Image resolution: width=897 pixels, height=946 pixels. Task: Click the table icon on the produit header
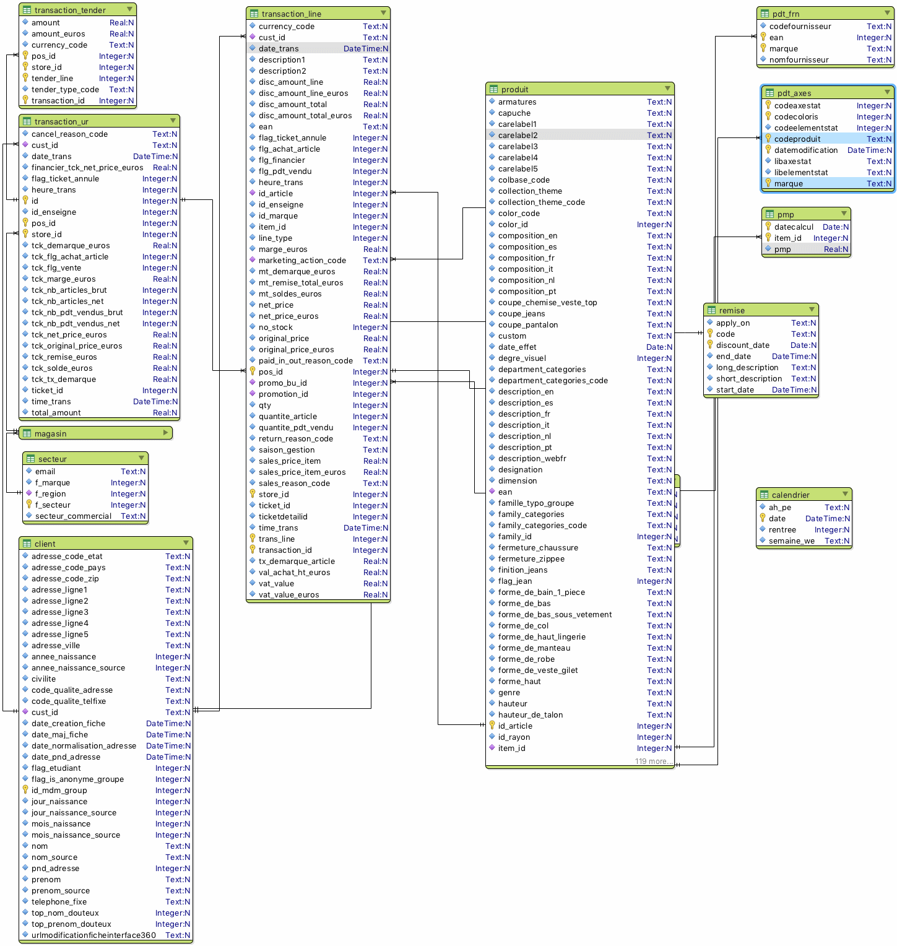(493, 88)
